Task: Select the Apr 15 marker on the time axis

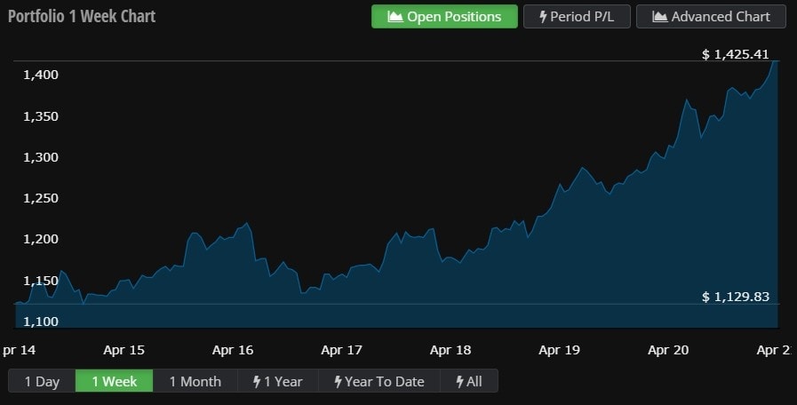Action: coord(124,350)
